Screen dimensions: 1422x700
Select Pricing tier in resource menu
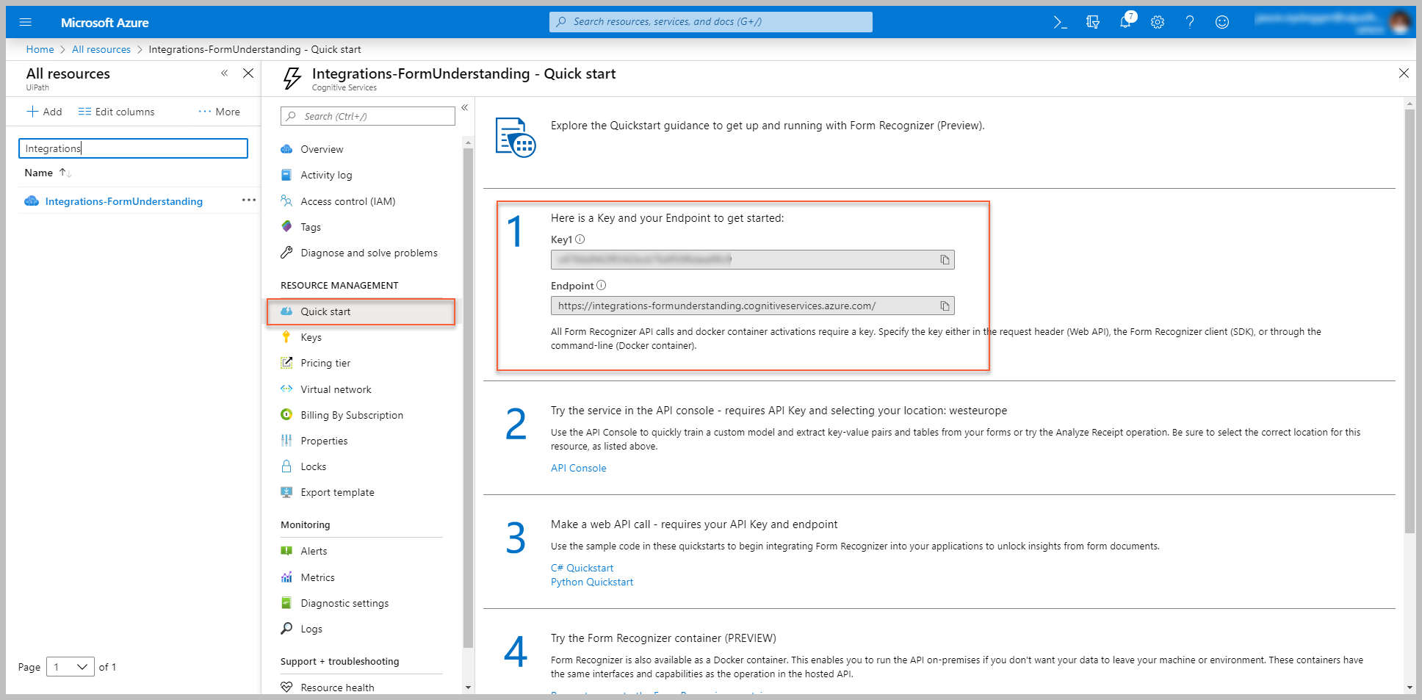[x=325, y=364]
